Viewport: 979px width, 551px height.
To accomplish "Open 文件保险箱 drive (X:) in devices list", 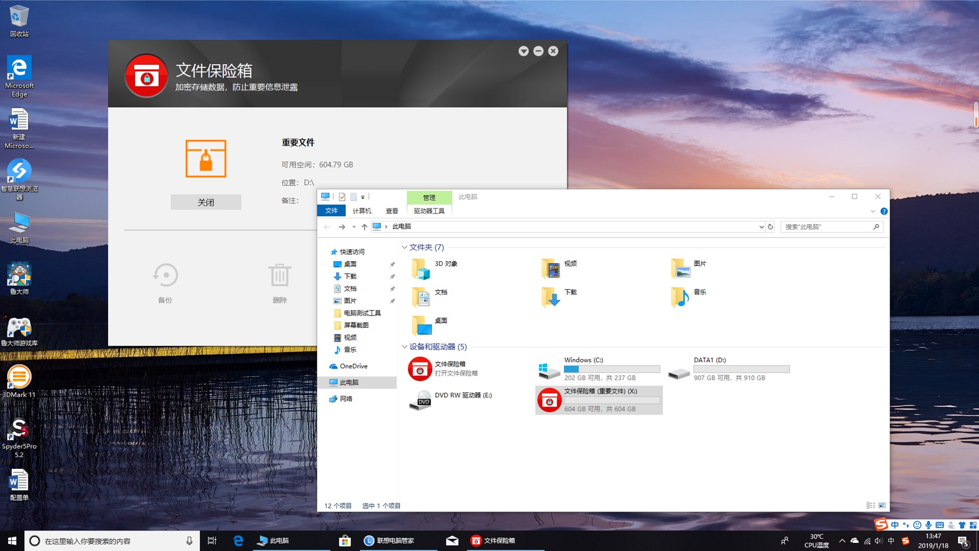I will pos(598,400).
